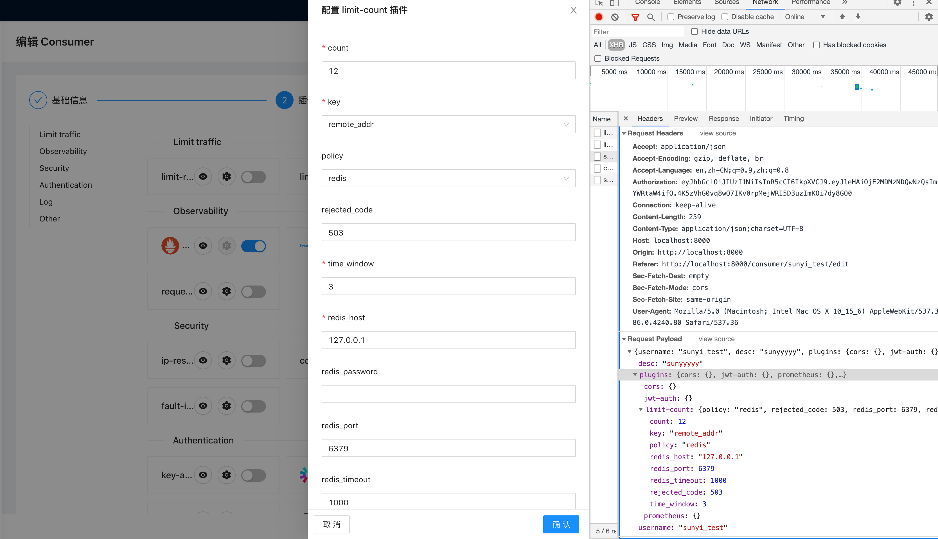938x539 pixels.
Task: Click the blue 确认 confirm button
Action: [561, 524]
